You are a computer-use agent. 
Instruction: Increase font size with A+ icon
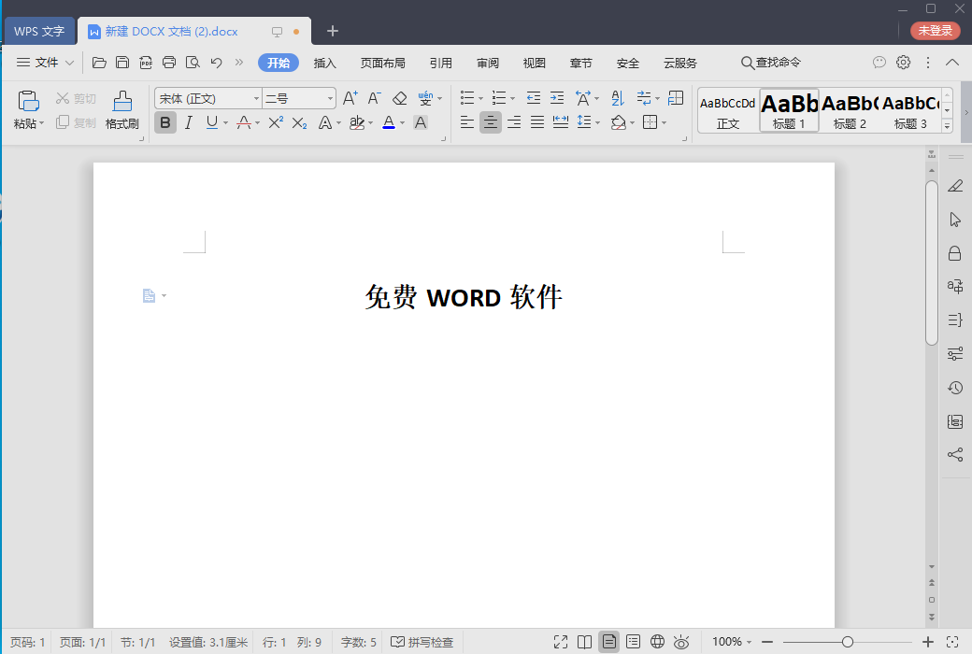(x=350, y=98)
